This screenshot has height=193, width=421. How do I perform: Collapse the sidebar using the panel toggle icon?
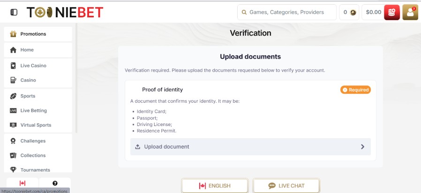point(14,12)
